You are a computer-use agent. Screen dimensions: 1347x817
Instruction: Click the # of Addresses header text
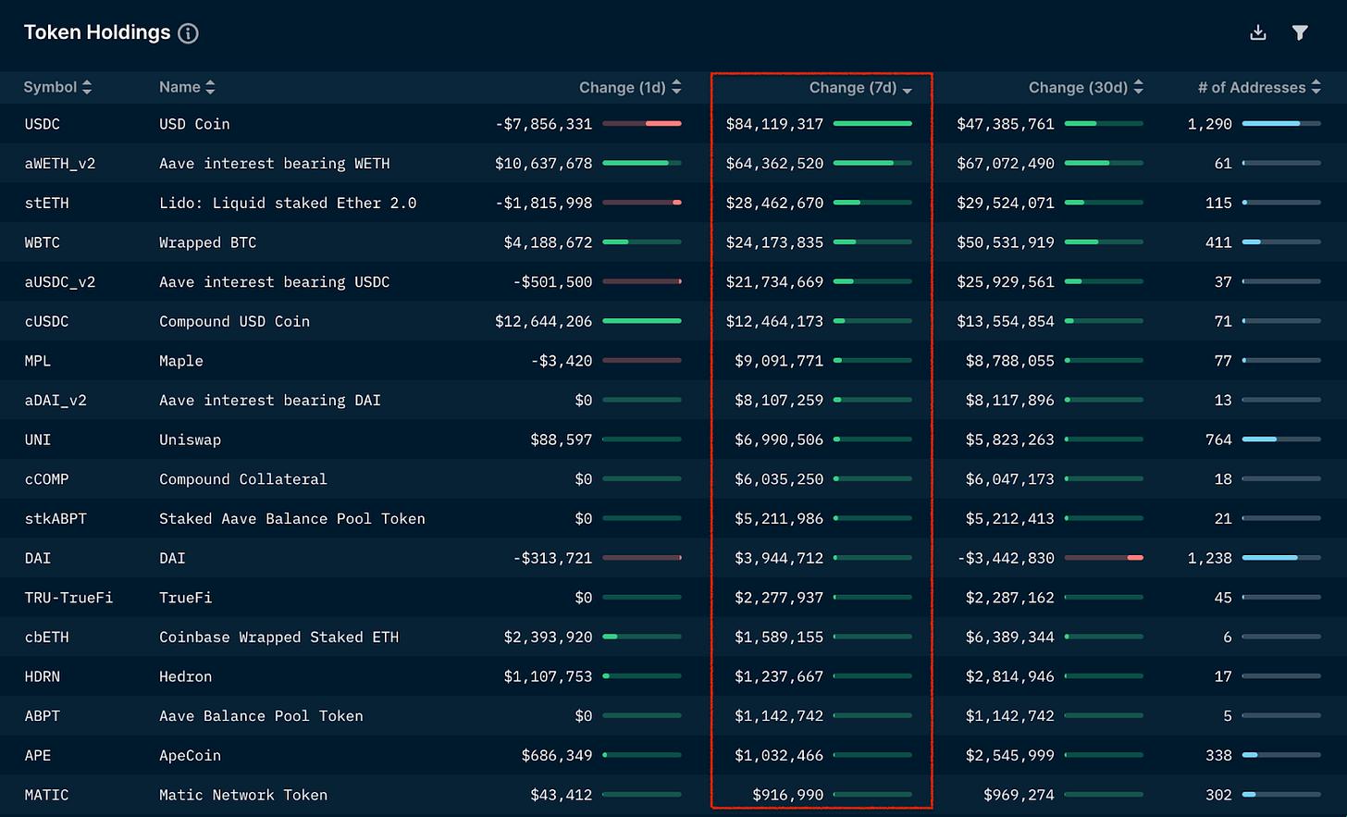click(x=1251, y=87)
